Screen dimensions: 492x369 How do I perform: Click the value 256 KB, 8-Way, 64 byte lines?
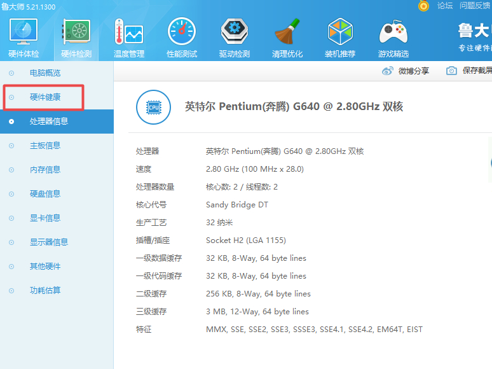tap(258, 294)
